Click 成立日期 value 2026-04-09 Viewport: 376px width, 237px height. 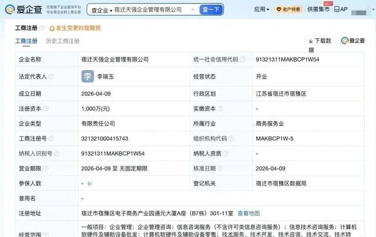[96, 94]
